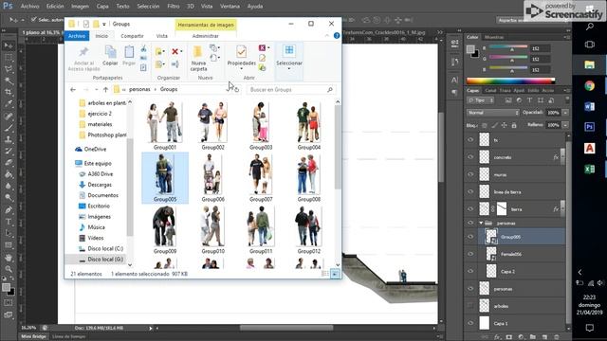Create Nueva carpeta in Explorer
This screenshot has width=607, height=341.
click(x=198, y=58)
